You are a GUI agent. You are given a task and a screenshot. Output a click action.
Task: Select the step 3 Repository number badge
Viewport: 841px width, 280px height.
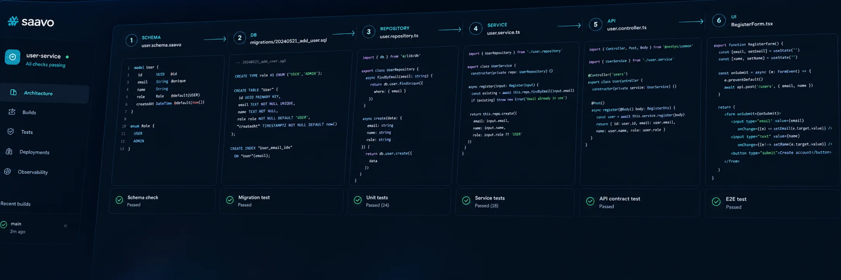pyautogui.click(x=369, y=32)
